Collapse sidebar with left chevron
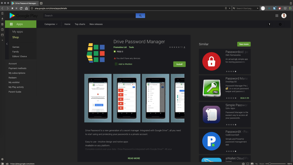293x165 pixels. click(7, 44)
